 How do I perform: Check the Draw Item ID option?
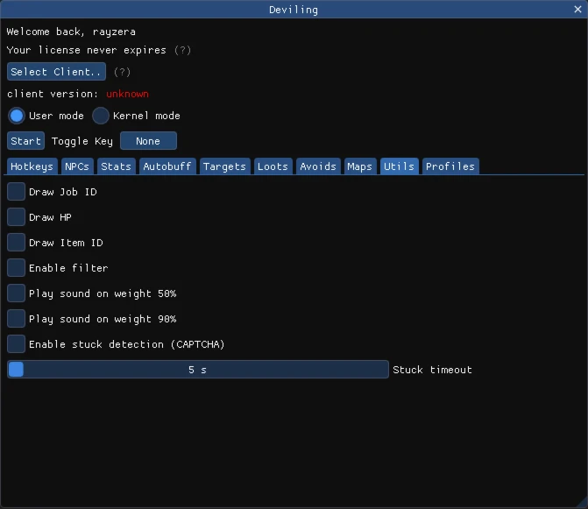(17, 243)
